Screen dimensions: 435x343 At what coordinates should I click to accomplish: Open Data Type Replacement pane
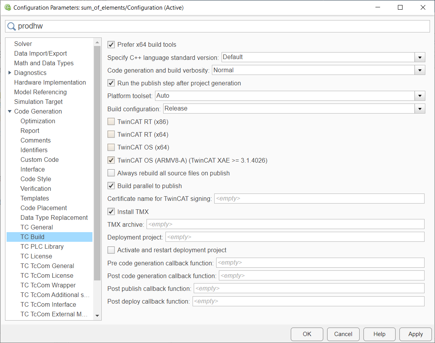pyautogui.click(x=54, y=217)
